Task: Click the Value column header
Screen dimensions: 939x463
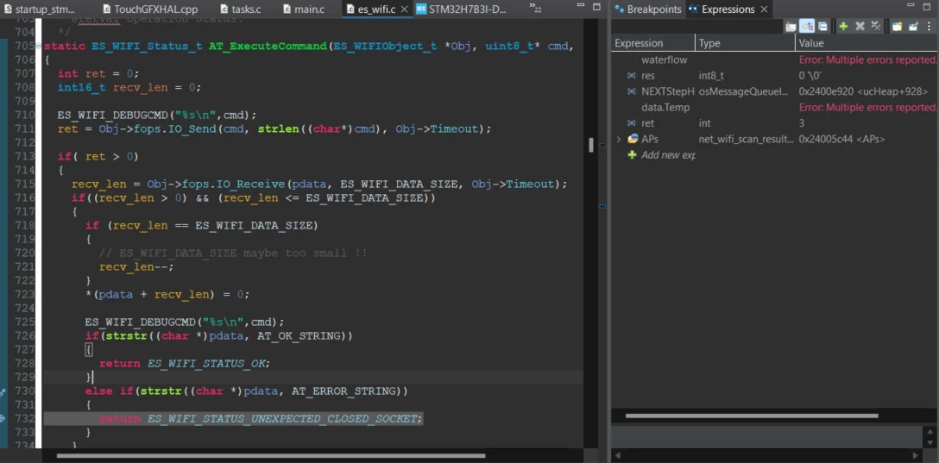Action: tap(867, 43)
